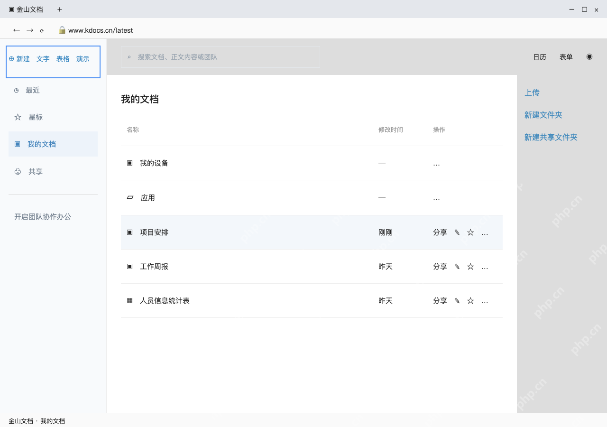Star the 工作周报 document
The width and height of the screenshot is (607, 427).
(x=470, y=267)
